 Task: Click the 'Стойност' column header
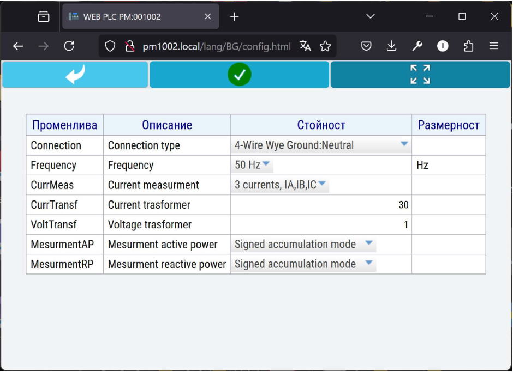coord(321,125)
